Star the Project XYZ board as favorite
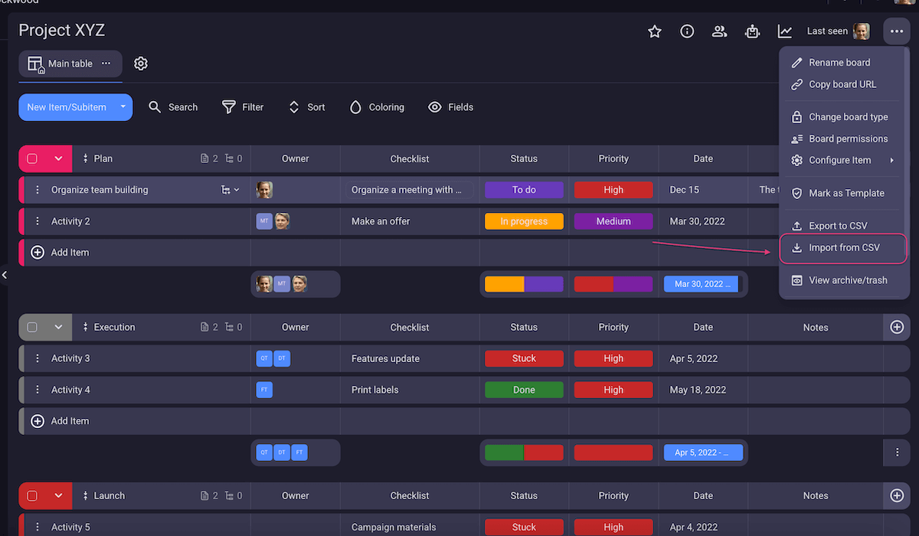Viewport: 919px width, 536px height. (x=654, y=31)
